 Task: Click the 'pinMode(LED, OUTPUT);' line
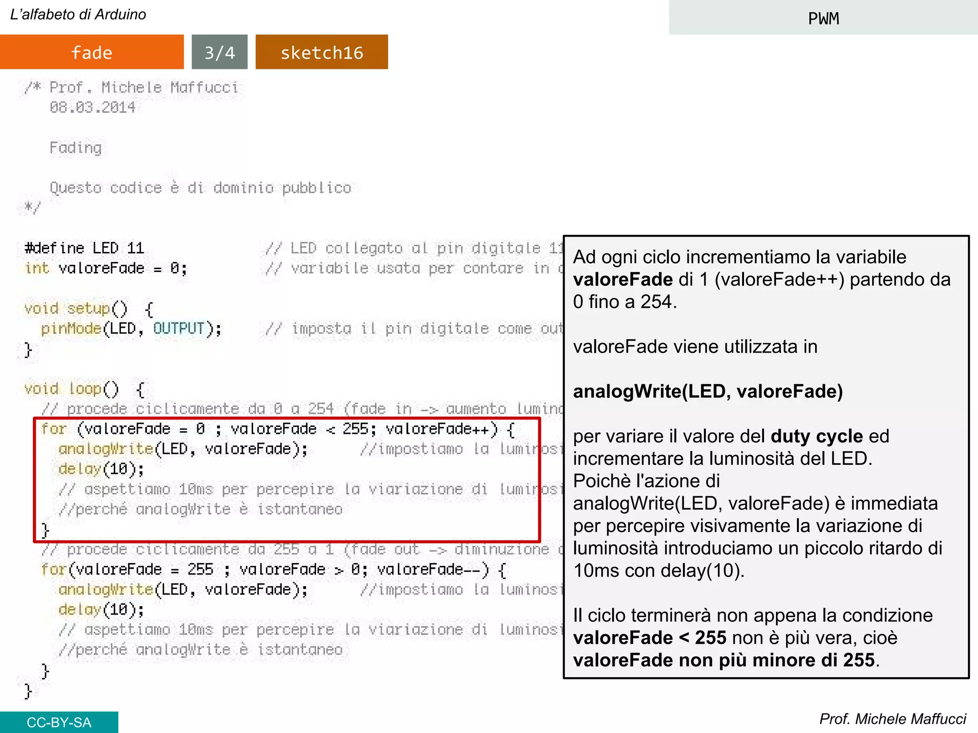131,329
